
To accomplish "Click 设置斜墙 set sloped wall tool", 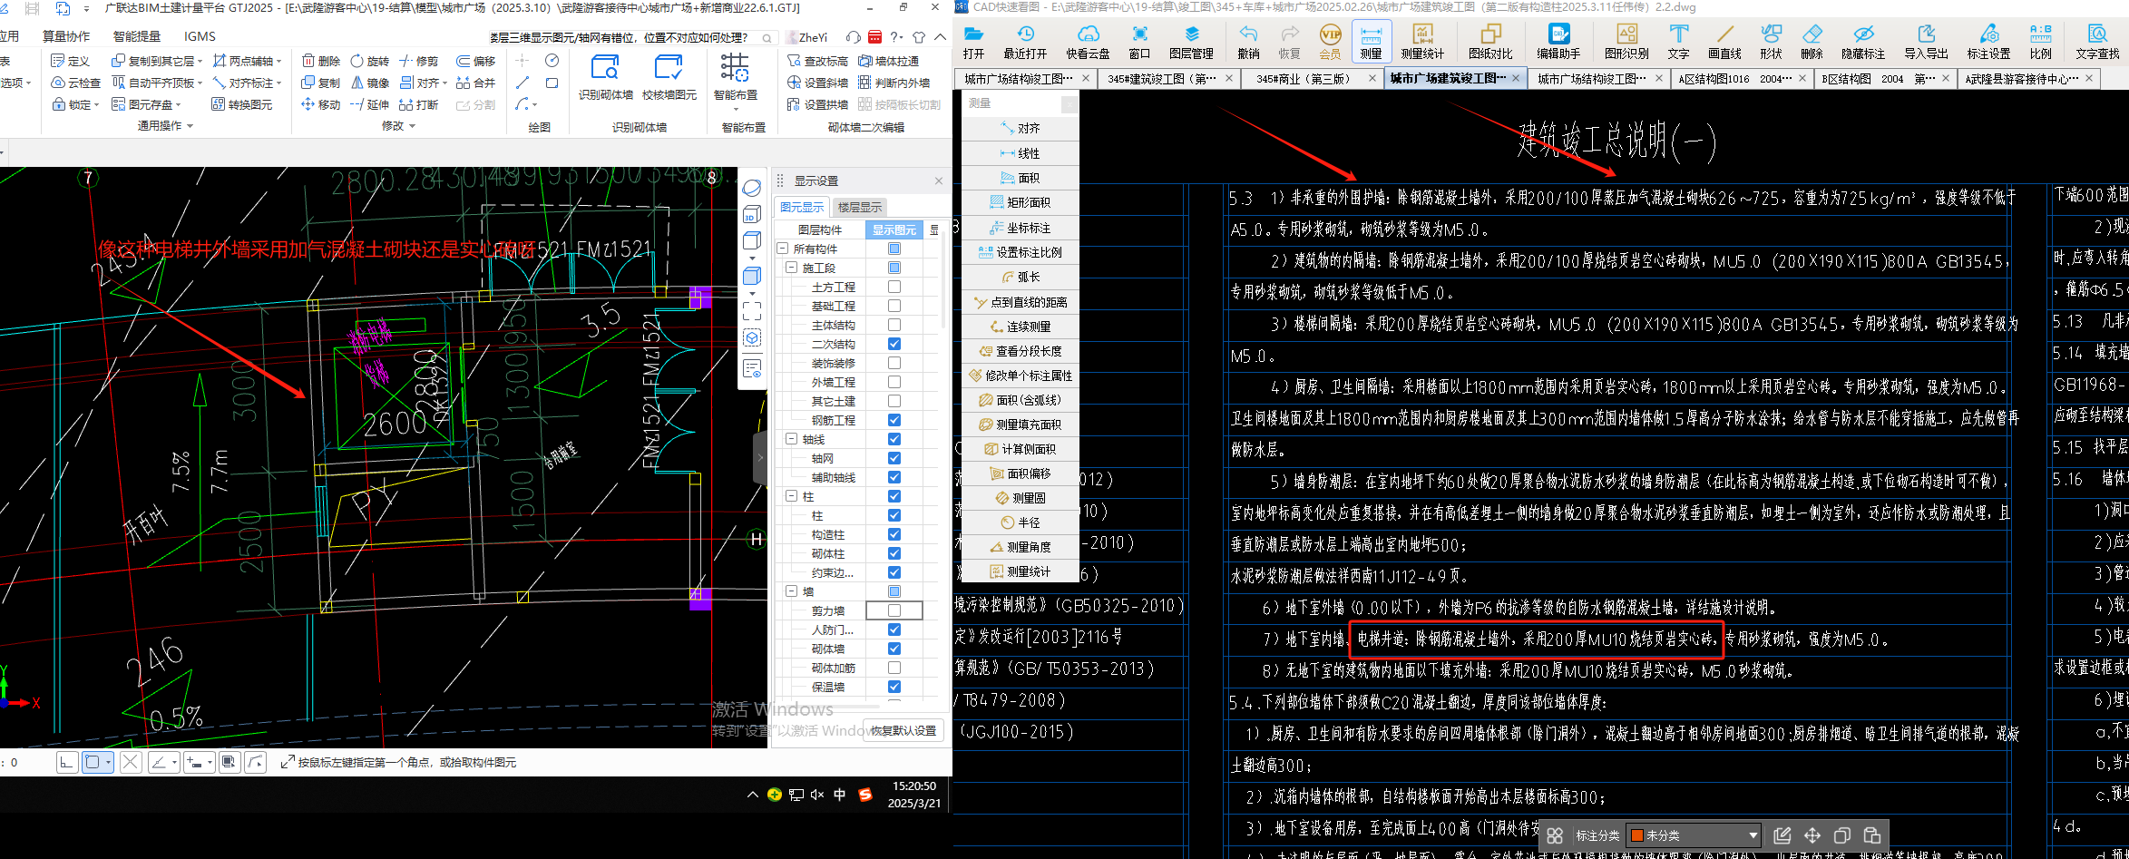I will [817, 83].
